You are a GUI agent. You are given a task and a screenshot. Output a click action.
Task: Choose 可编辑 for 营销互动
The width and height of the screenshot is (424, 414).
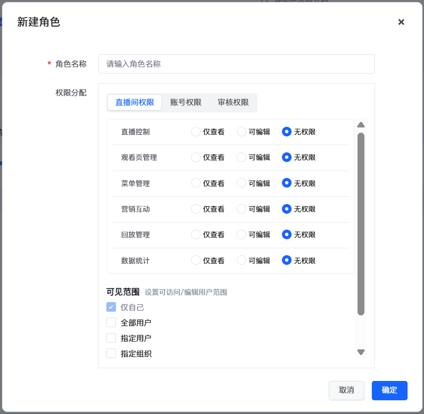coord(242,209)
